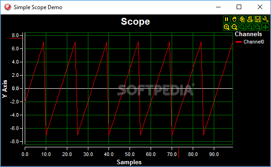Close the Simple Scope Demo window
Screen dimensions: 271x167
pyautogui.click(x=260, y=7)
